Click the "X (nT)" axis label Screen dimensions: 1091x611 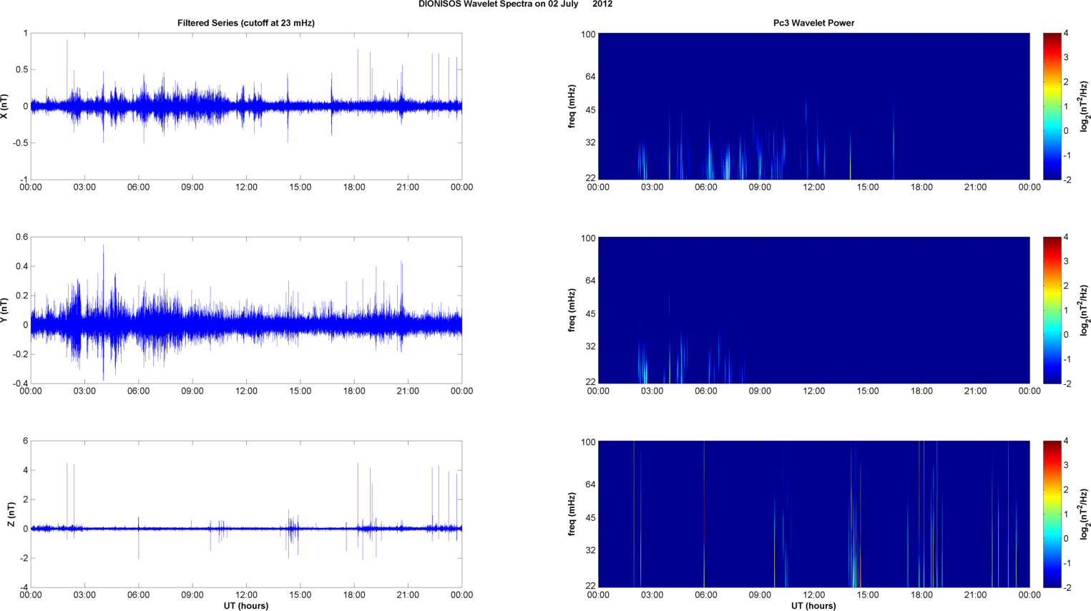tap(4, 107)
